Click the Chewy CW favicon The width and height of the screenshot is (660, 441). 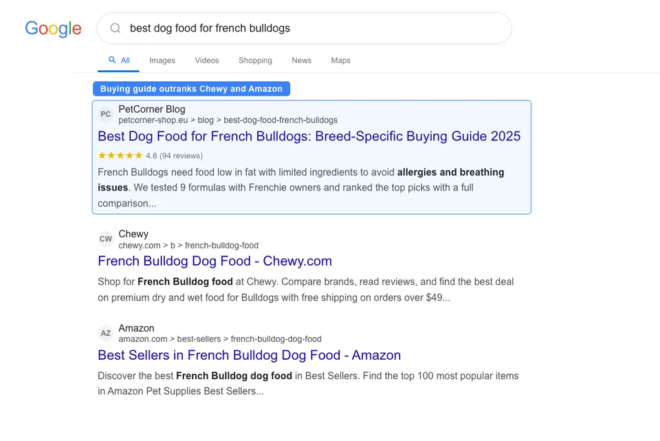point(105,239)
